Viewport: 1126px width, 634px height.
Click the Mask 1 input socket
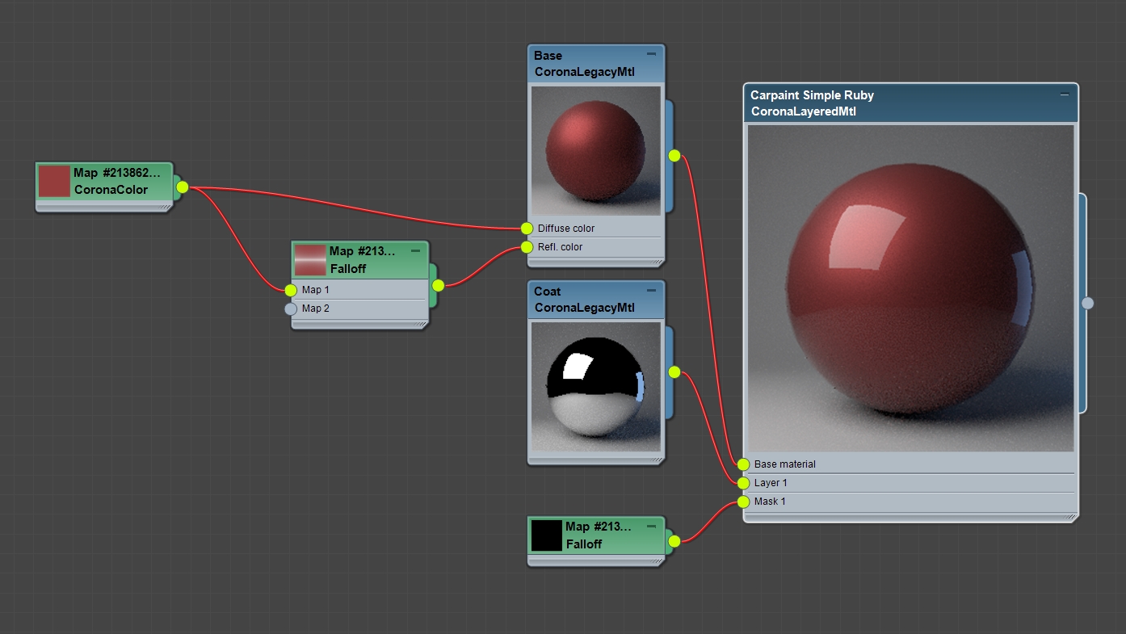pos(743,502)
